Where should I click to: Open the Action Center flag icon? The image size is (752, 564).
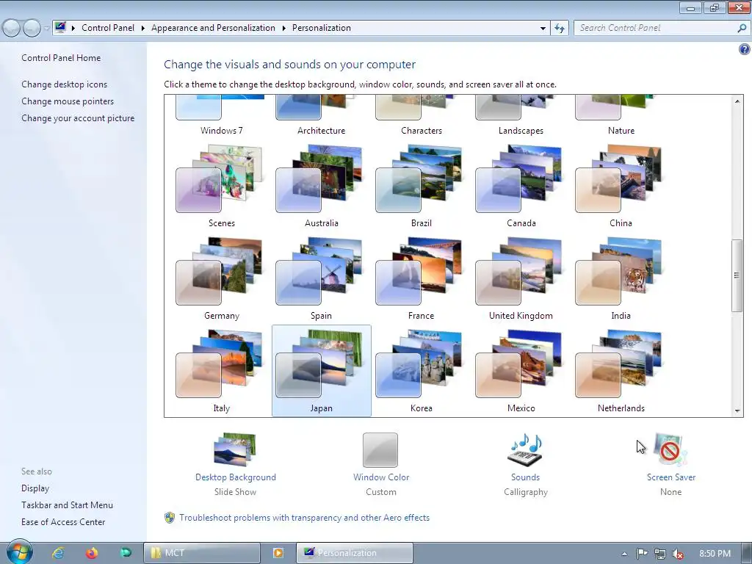642,554
